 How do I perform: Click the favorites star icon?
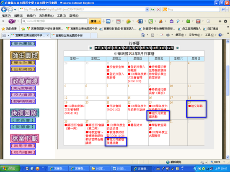click(3, 29)
